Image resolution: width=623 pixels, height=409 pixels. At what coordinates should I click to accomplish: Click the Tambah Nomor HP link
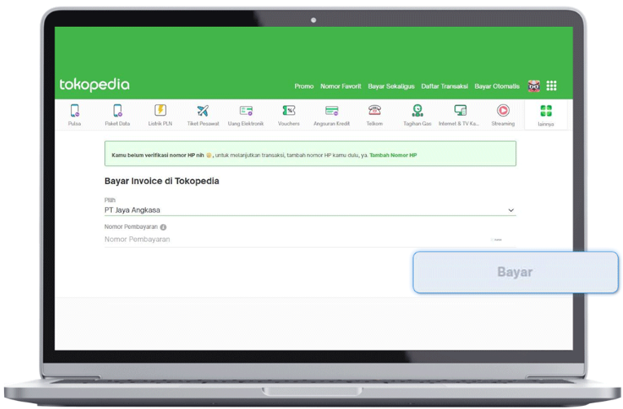(393, 156)
